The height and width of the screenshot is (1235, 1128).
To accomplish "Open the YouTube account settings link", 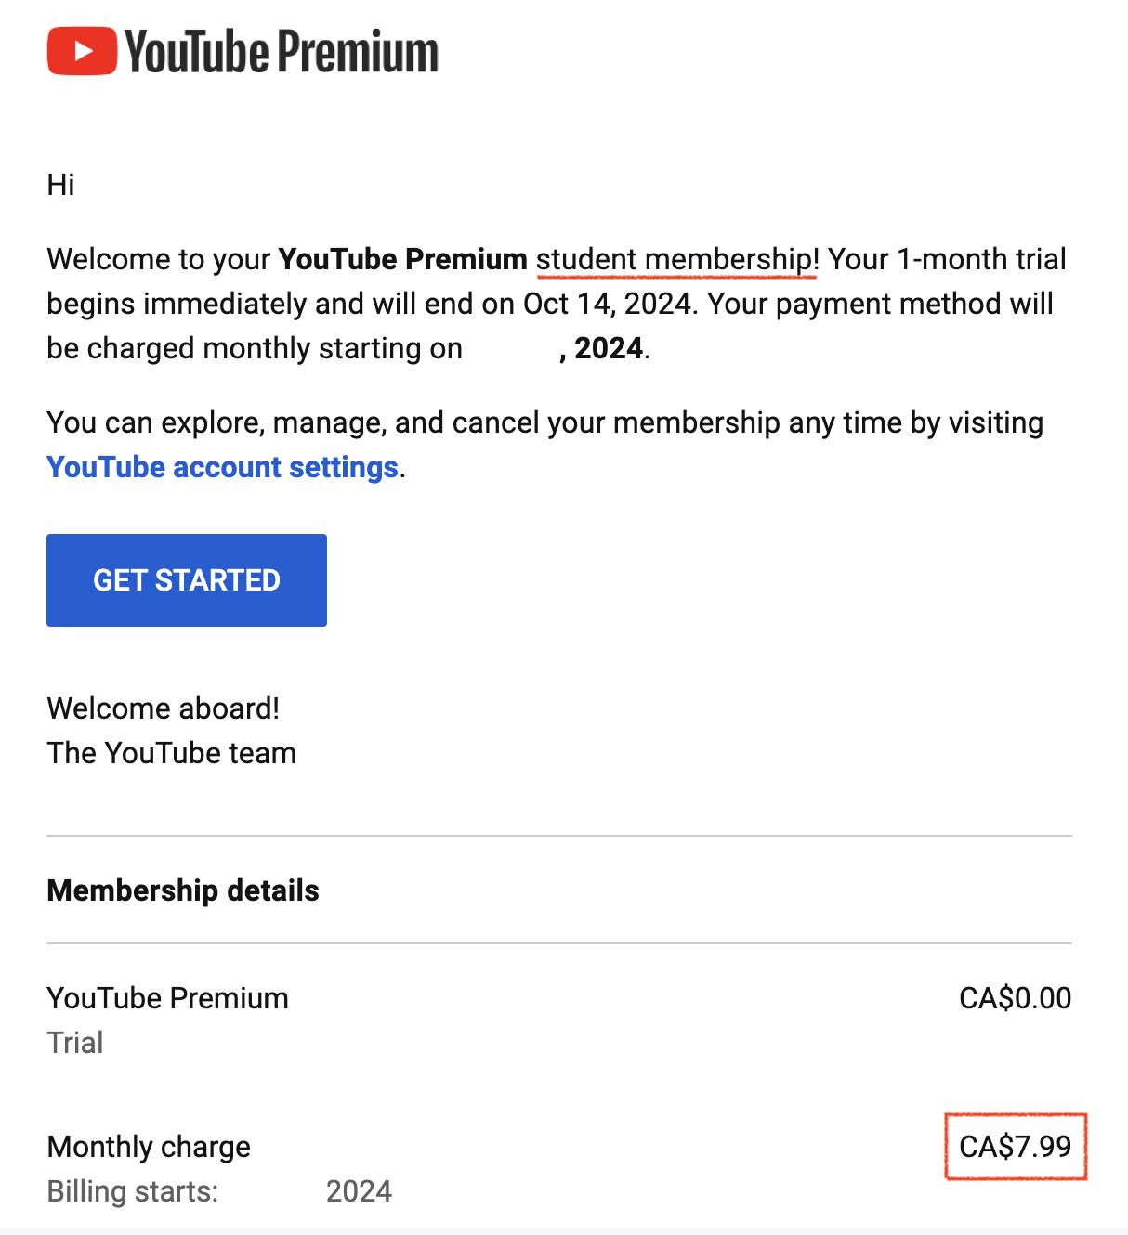I will (x=223, y=467).
